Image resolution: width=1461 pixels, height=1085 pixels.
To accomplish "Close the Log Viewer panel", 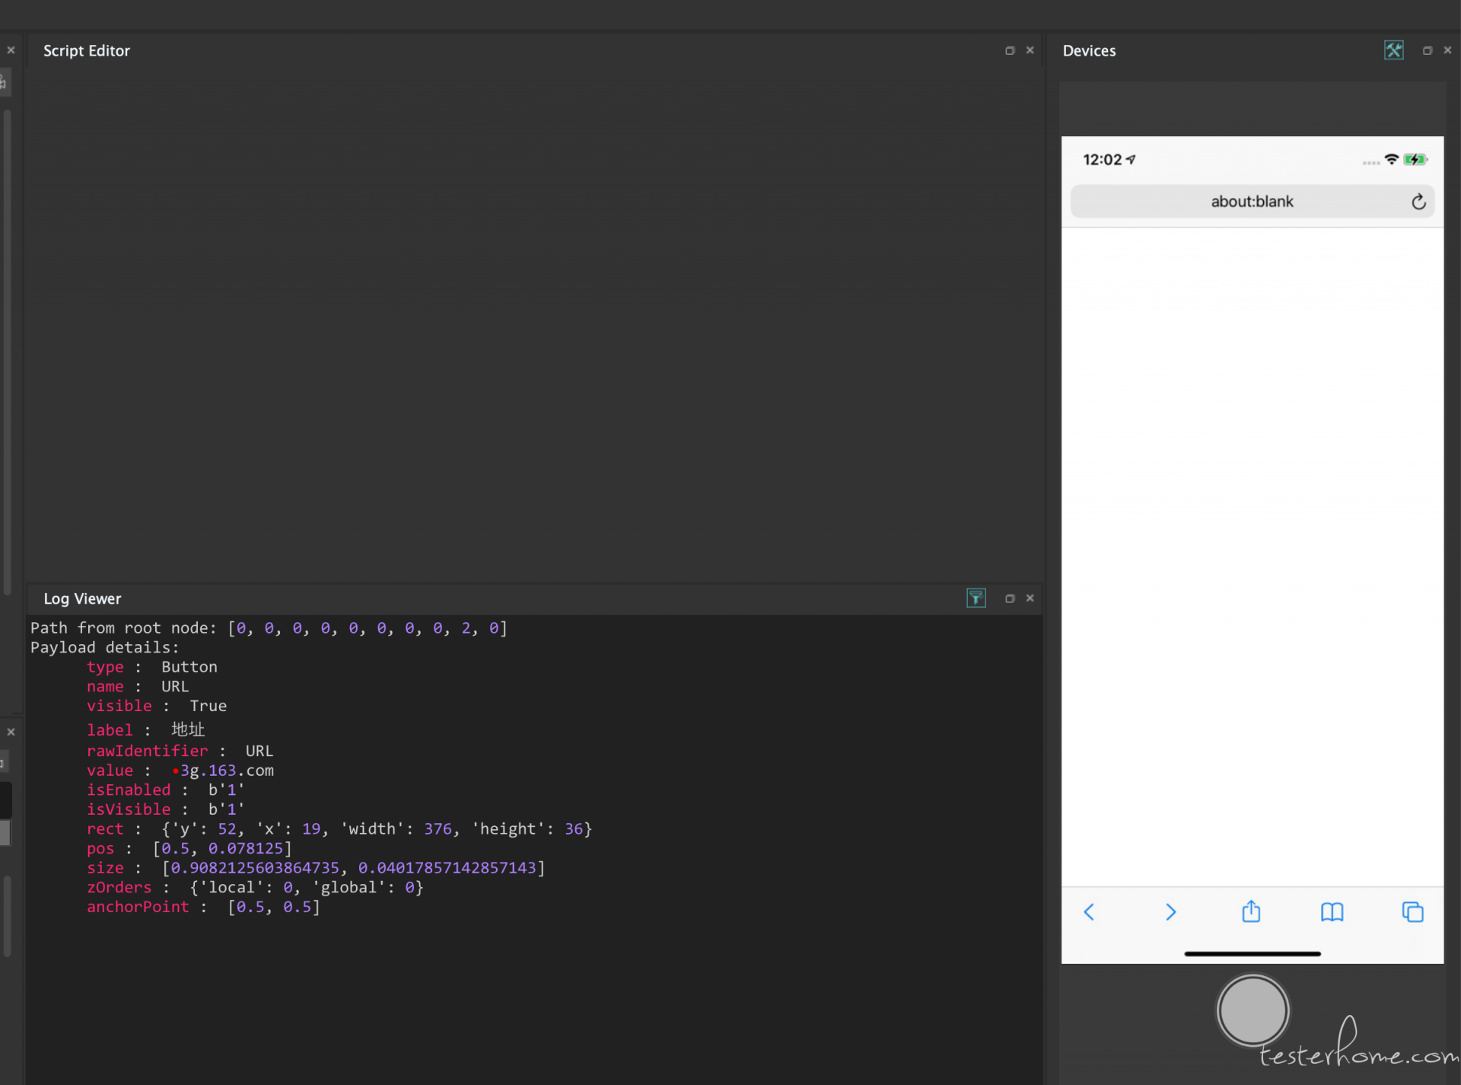I will (x=1030, y=598).
